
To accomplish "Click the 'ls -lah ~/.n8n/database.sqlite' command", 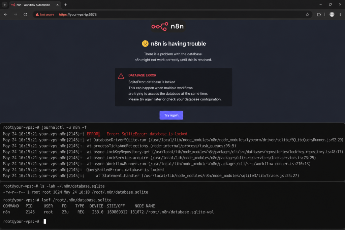I will click(72, 186).
